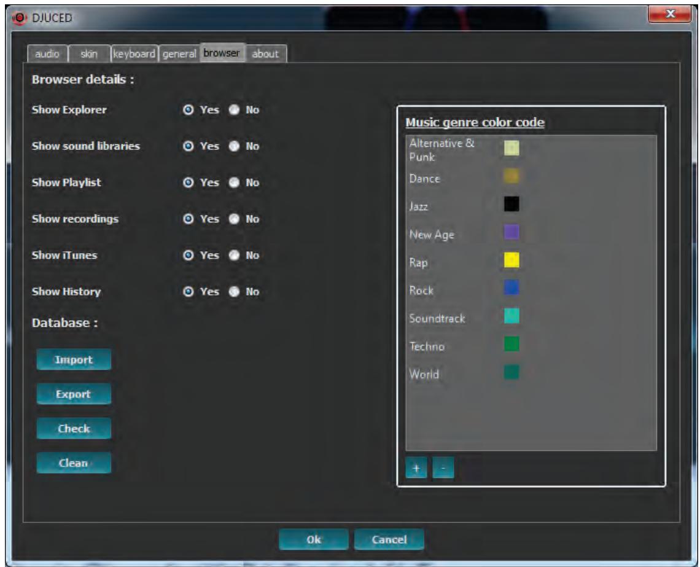
Task: Select Yes for Show History
Action: click(189, 292)
